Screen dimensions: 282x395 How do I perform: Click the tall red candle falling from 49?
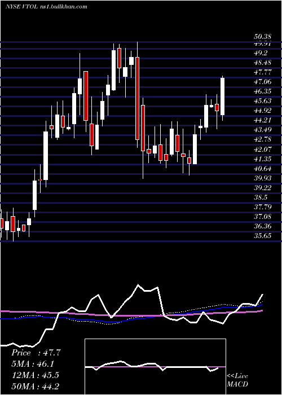click(x=137, y=99)
